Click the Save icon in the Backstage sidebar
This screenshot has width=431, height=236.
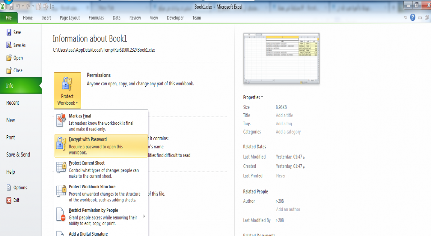click(9, 32)
